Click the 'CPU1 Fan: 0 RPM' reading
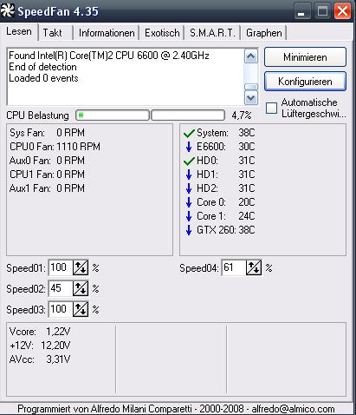The image size is (356, 415). tap(47, 175)
